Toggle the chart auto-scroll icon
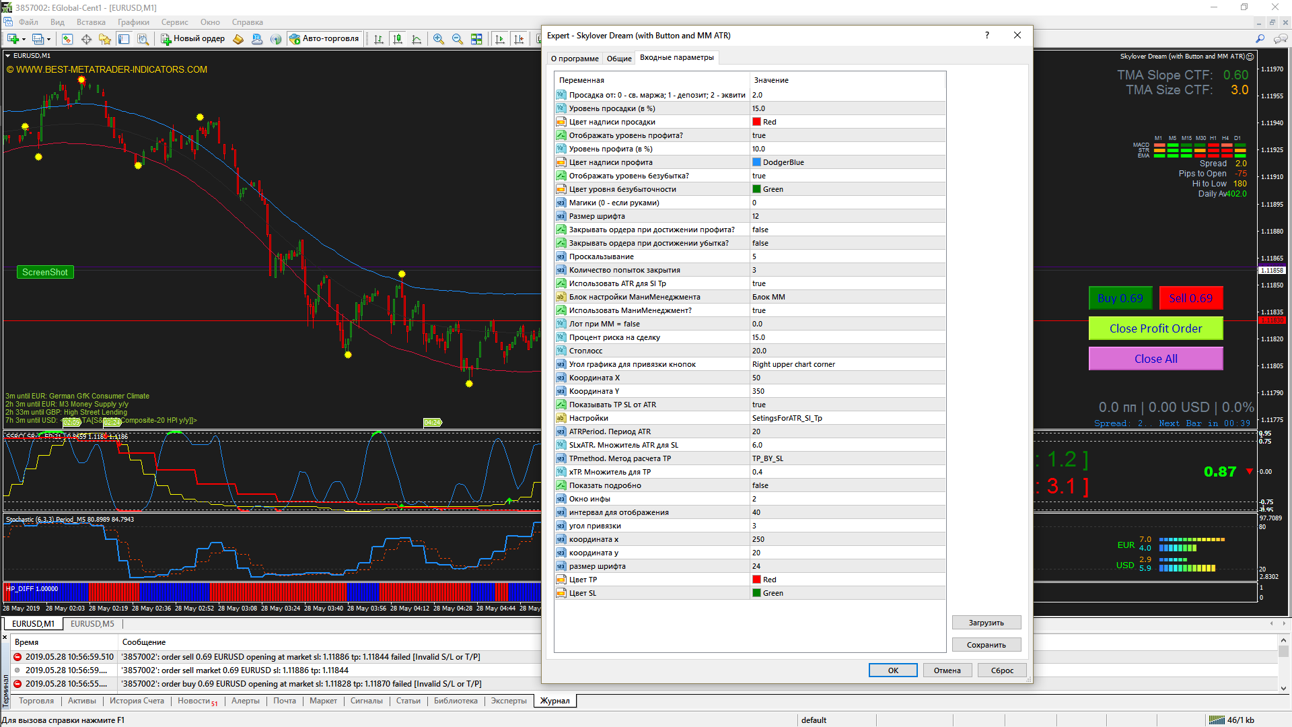This screenshot has width=1292, height=727. click(500, 39)
